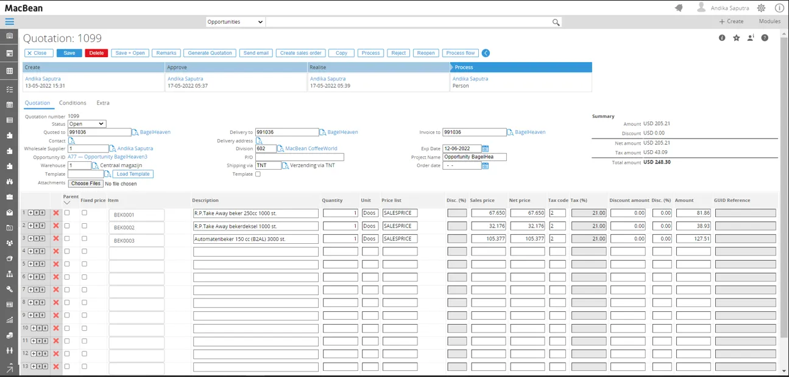
Task: Check the Parent checkbox on row 1
Action: 67,213
